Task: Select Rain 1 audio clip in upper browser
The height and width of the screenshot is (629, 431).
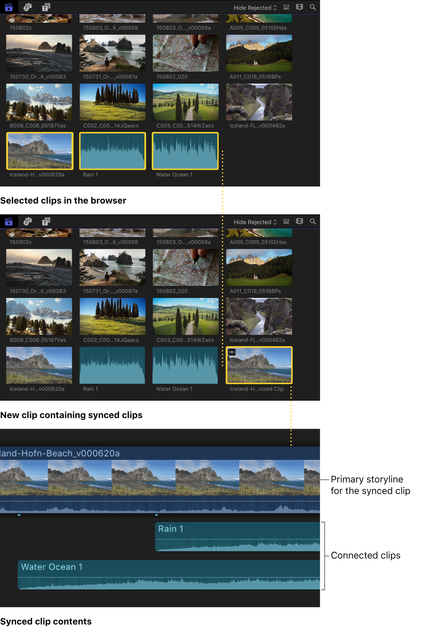Action: click(x=113, y=151)
